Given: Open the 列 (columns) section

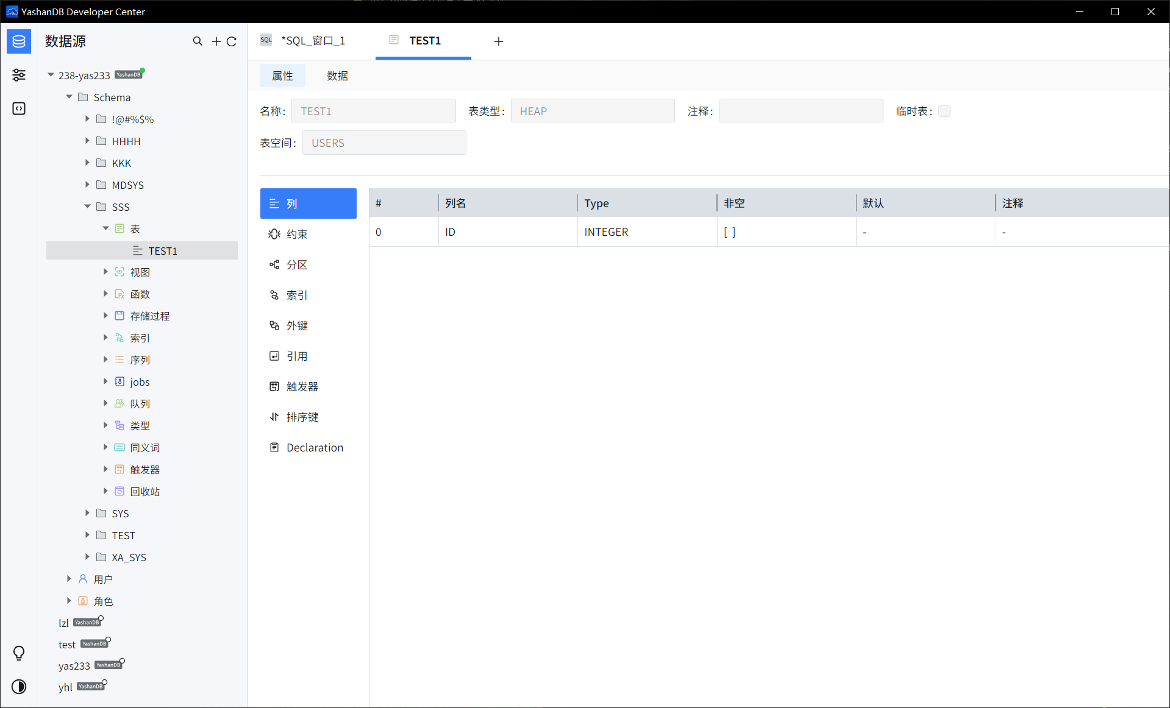Looking at the screenshot, I should (x=309, y=204).
